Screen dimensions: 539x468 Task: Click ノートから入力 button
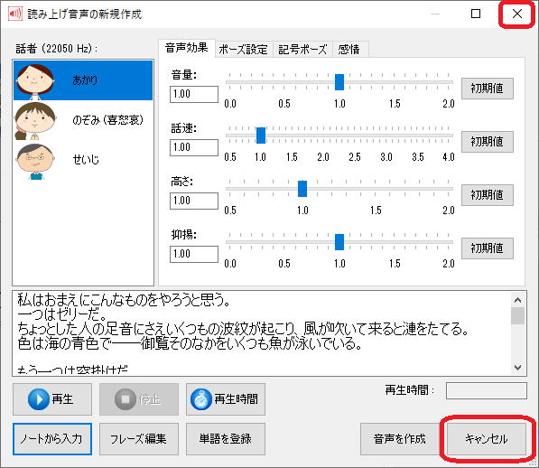(x=52, y=439)
